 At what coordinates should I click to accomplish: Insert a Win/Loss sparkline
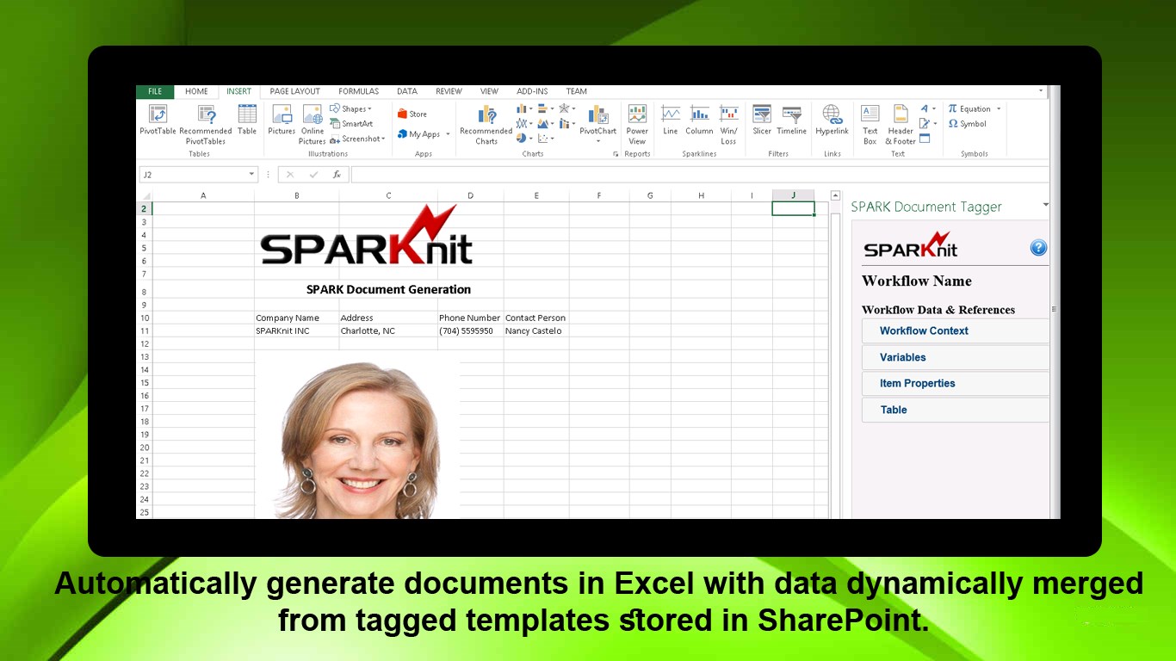(728, 125)
